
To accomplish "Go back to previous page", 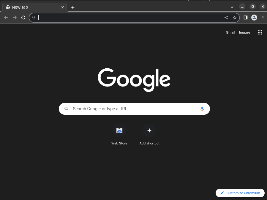I will (x=6, y=18).
